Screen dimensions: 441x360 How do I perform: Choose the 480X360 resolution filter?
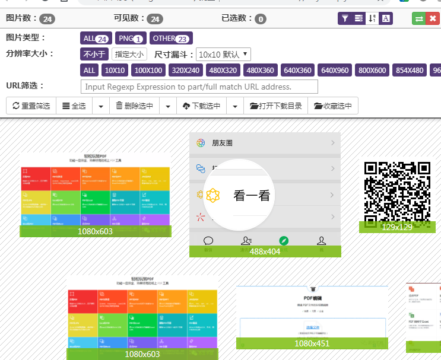coord(261,70)
